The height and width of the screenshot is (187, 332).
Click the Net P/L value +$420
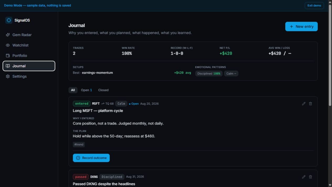226,53
